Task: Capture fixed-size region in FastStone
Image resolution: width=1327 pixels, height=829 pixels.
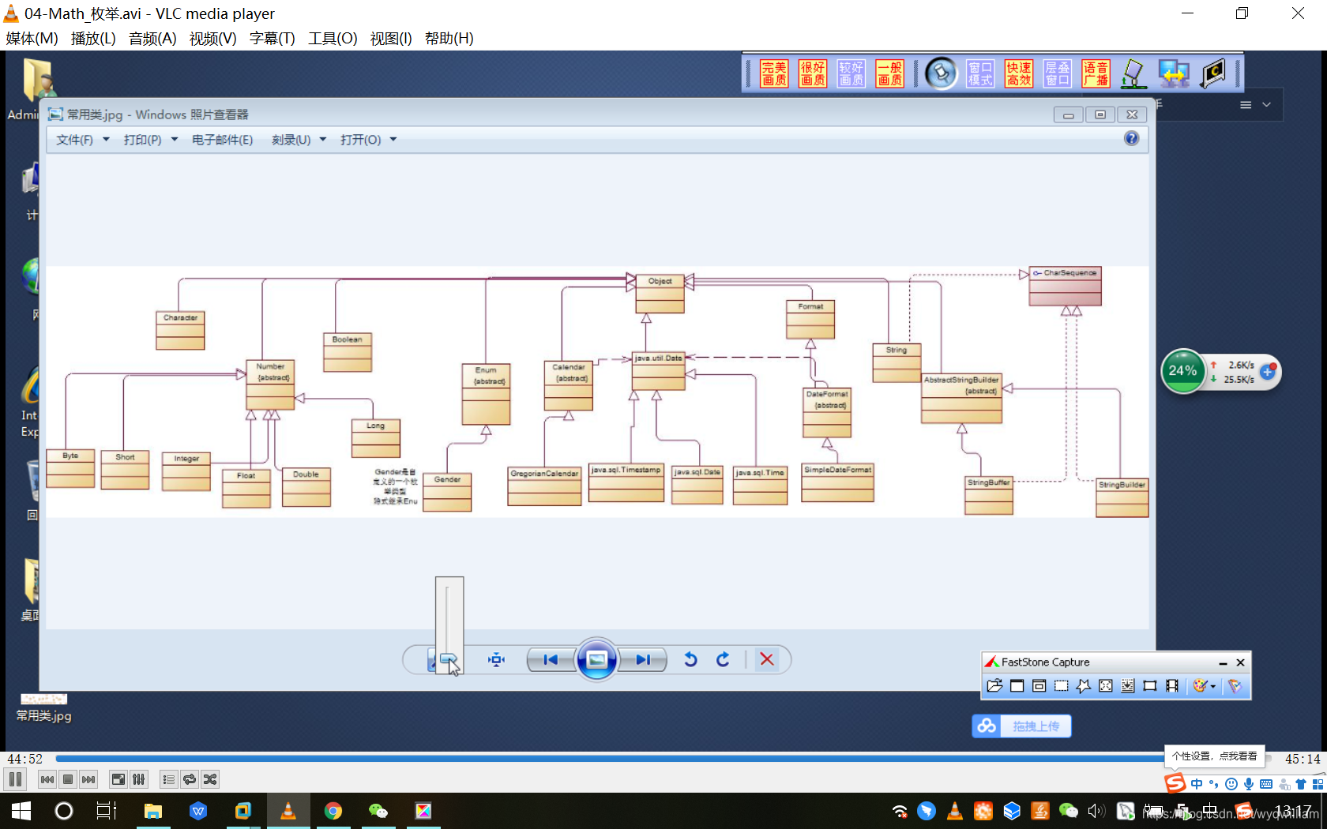Action: pyautogui.click(x=1150, y=686)
